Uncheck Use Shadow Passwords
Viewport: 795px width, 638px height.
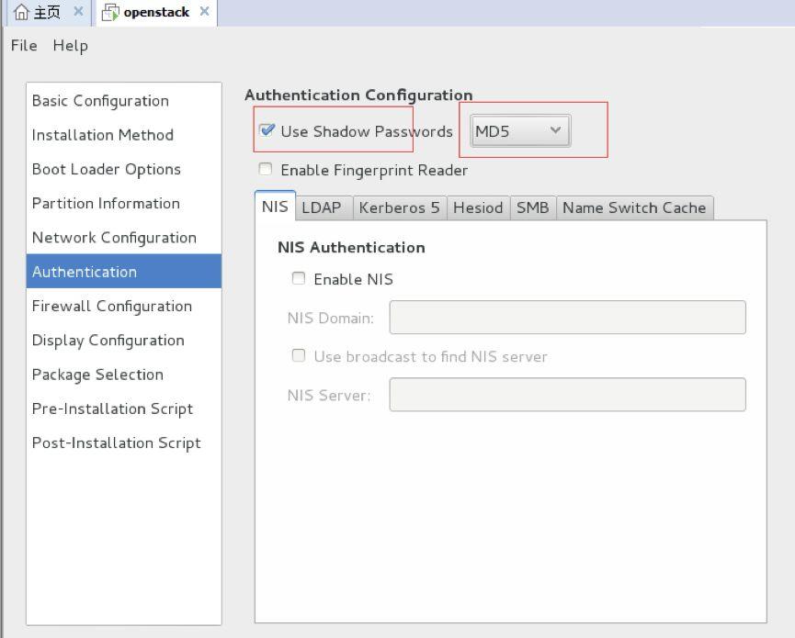coord(267,130)
